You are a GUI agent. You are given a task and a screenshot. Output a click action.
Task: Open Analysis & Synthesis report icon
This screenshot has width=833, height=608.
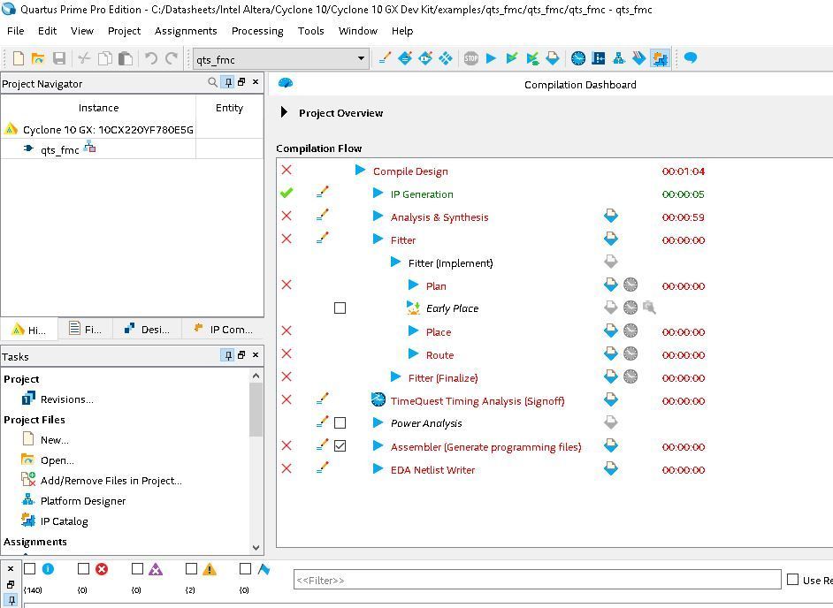[x=610, y=217]
